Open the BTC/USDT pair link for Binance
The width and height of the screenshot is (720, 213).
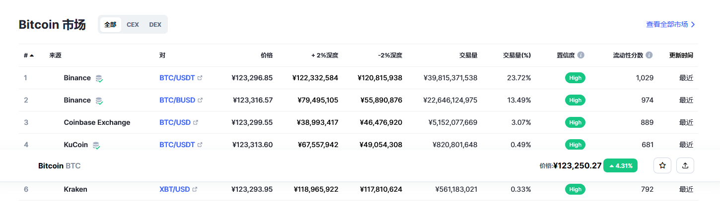[x=177, y=78]
